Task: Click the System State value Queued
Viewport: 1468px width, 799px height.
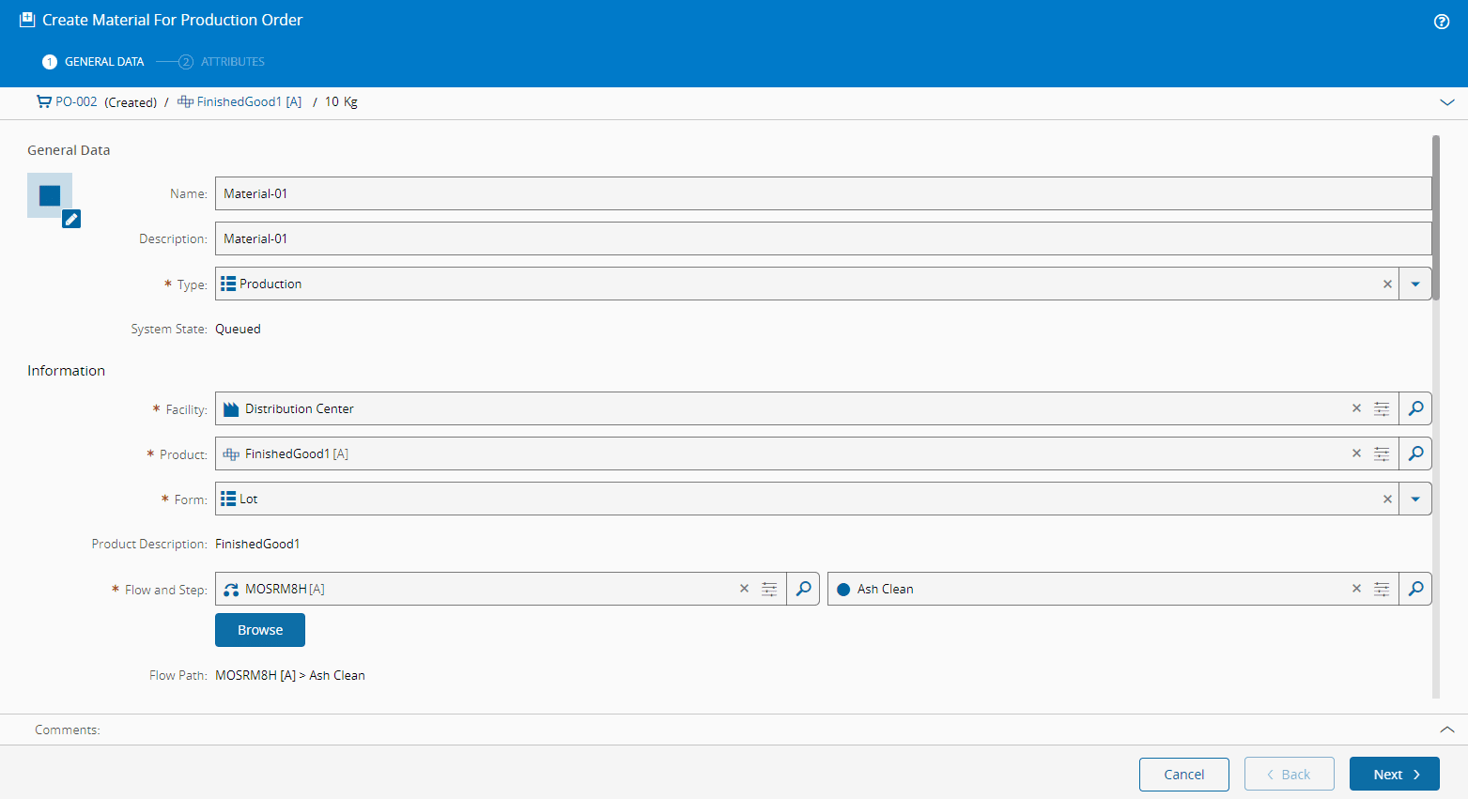Action: pyautogui.click(x=238, y=329)
